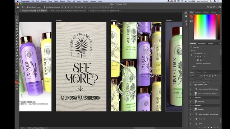Switch to the Gradients tab
Viewport: 230px width, 129px height.
pyautogui.click(x=206, y=12)
